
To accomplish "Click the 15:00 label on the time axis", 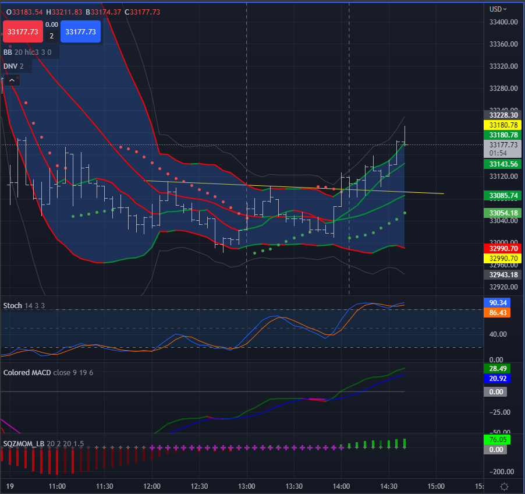I will tap(436, 486).
